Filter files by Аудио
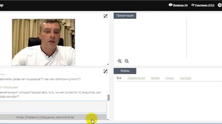Image resolution: width=222 pixels, height=124 pixels. pos(170,78)
